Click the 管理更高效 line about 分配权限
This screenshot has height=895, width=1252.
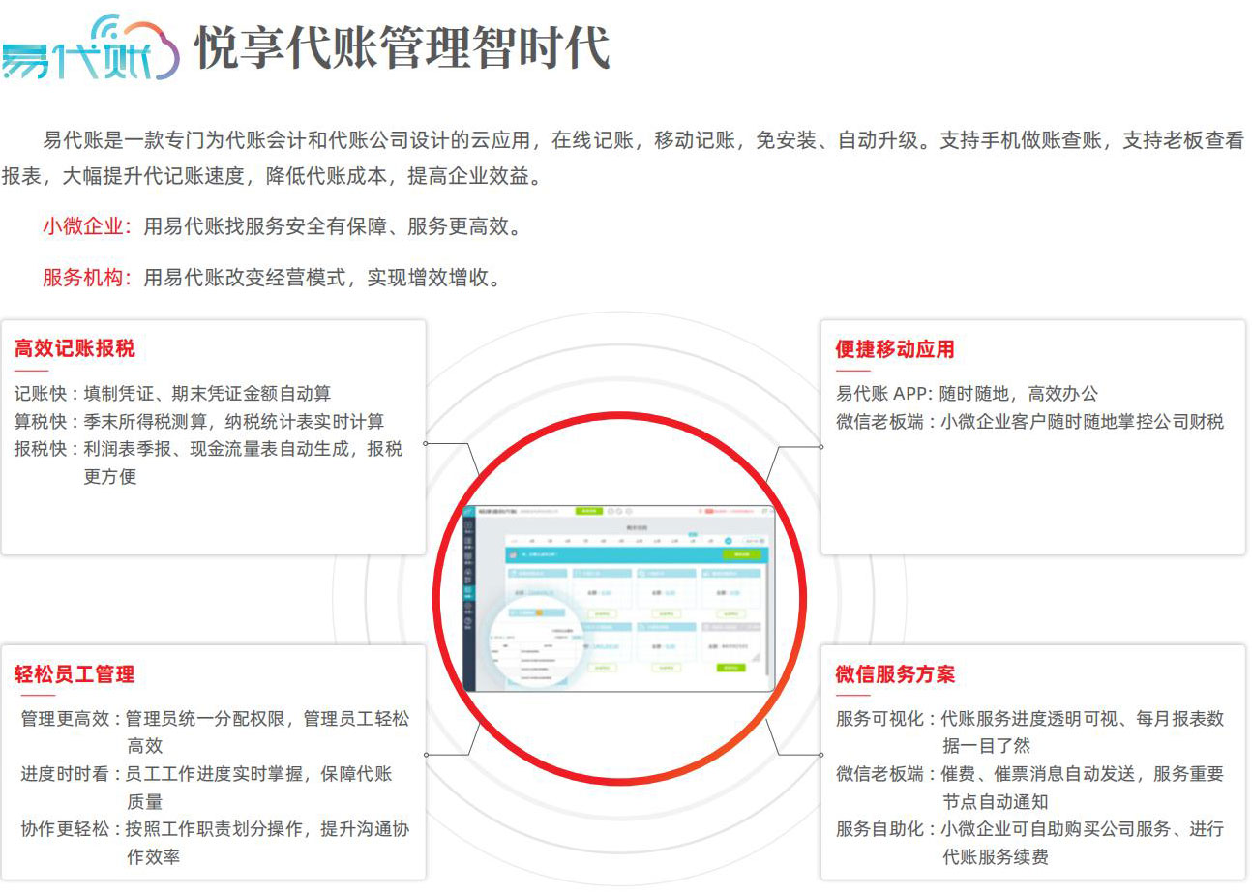click(x=215, y=731)
